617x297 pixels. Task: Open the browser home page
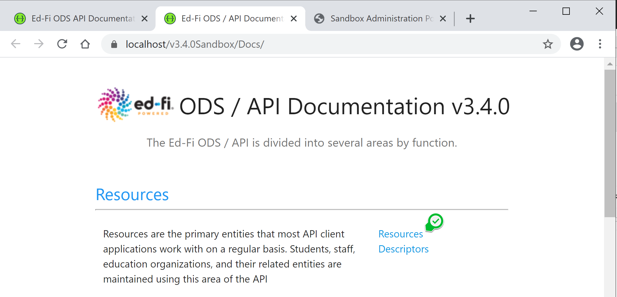pyautogui.click(x=85, y=44)
